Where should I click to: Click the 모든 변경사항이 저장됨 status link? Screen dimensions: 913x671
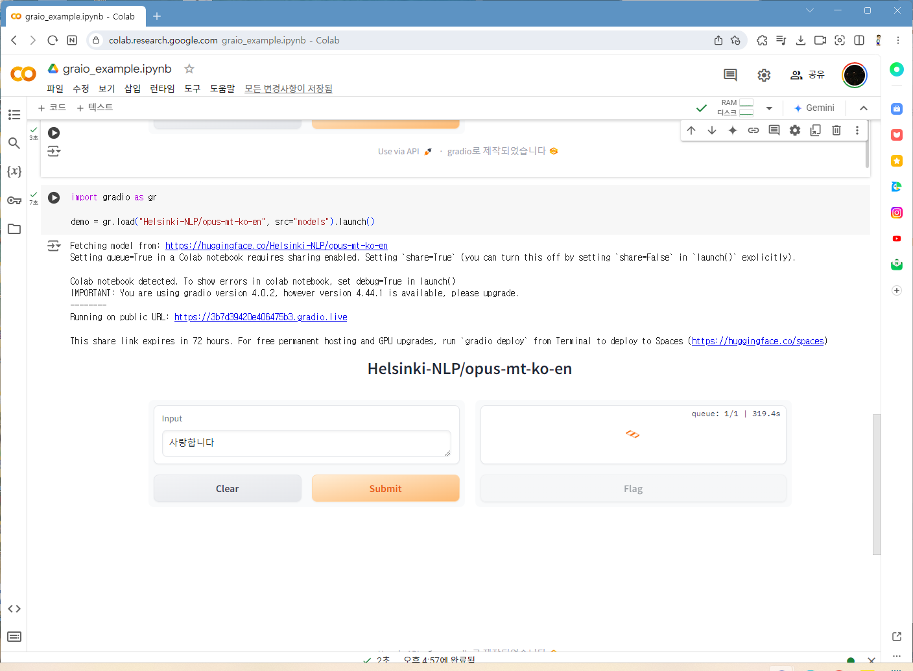click(x=289, y=89)
